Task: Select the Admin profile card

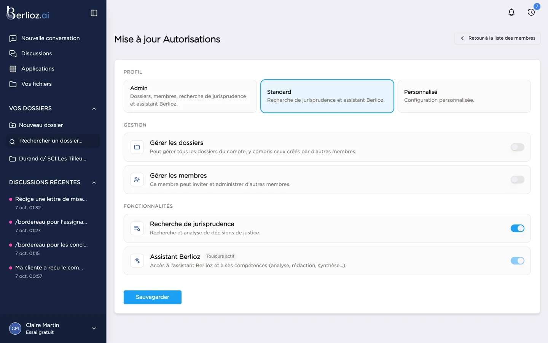Action: [x=190, y=96]
